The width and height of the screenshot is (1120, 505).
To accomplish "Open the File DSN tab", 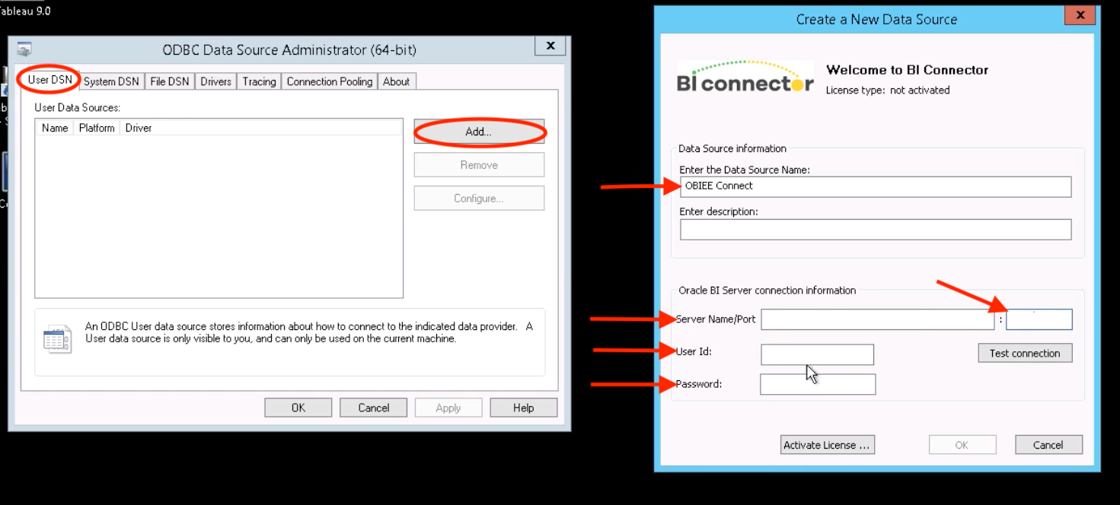I will tap(169, 81).
